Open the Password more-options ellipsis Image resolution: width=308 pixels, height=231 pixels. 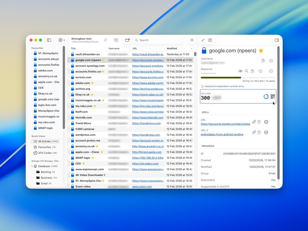click(271, 71)
